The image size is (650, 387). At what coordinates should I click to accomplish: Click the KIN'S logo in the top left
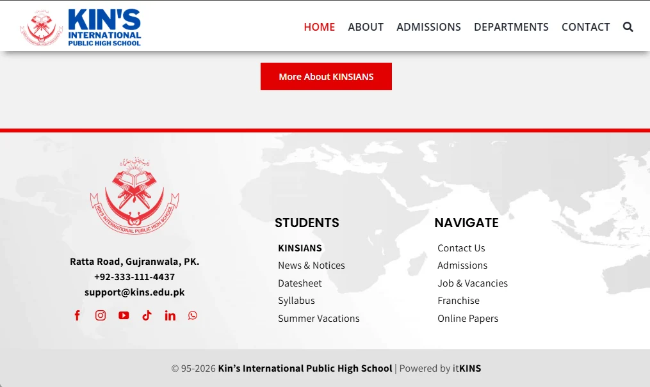click(80, 26)
